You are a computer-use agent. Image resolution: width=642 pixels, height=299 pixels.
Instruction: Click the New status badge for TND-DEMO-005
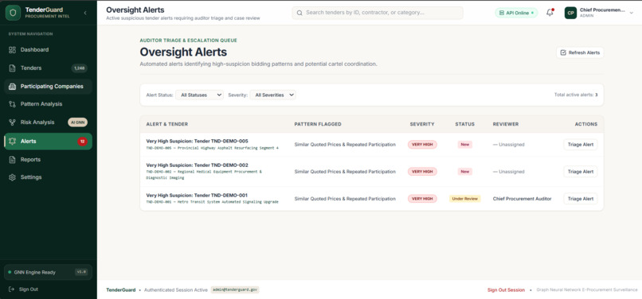point(464,145)
